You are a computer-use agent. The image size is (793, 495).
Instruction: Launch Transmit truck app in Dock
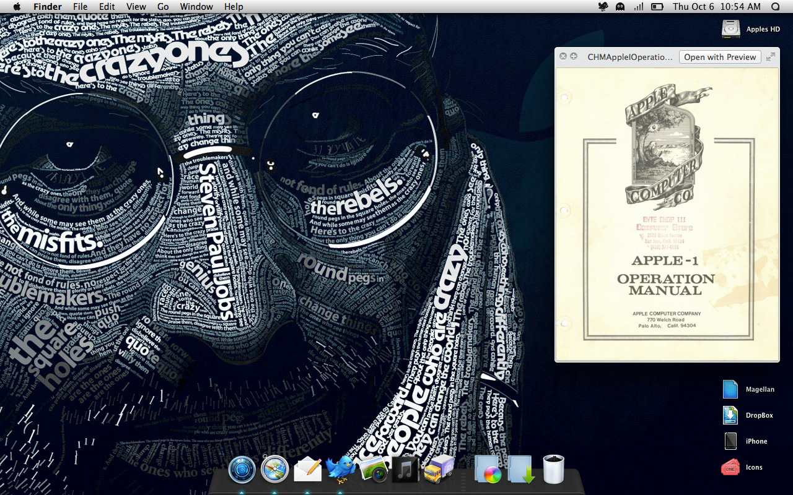pos(439,470)
